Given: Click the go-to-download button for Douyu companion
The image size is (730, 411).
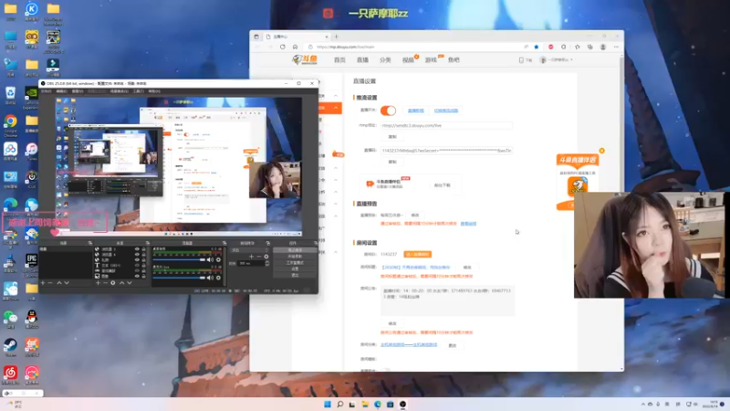Looking at the screenshot, I should pyautogui.click(x=442, y=185).
